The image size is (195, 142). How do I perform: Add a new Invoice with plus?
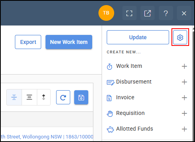pos(184,98)
